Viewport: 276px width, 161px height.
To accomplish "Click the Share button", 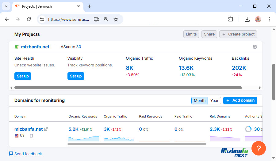I will point(209,34).
